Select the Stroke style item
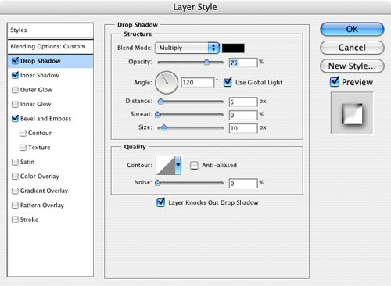 (x=29, y=220)
